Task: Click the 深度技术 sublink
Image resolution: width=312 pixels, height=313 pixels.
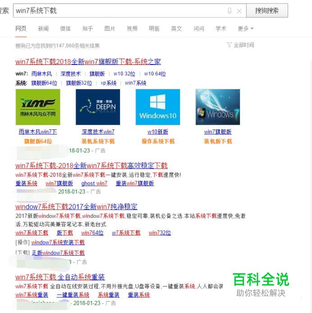Action: click(71, 74)
